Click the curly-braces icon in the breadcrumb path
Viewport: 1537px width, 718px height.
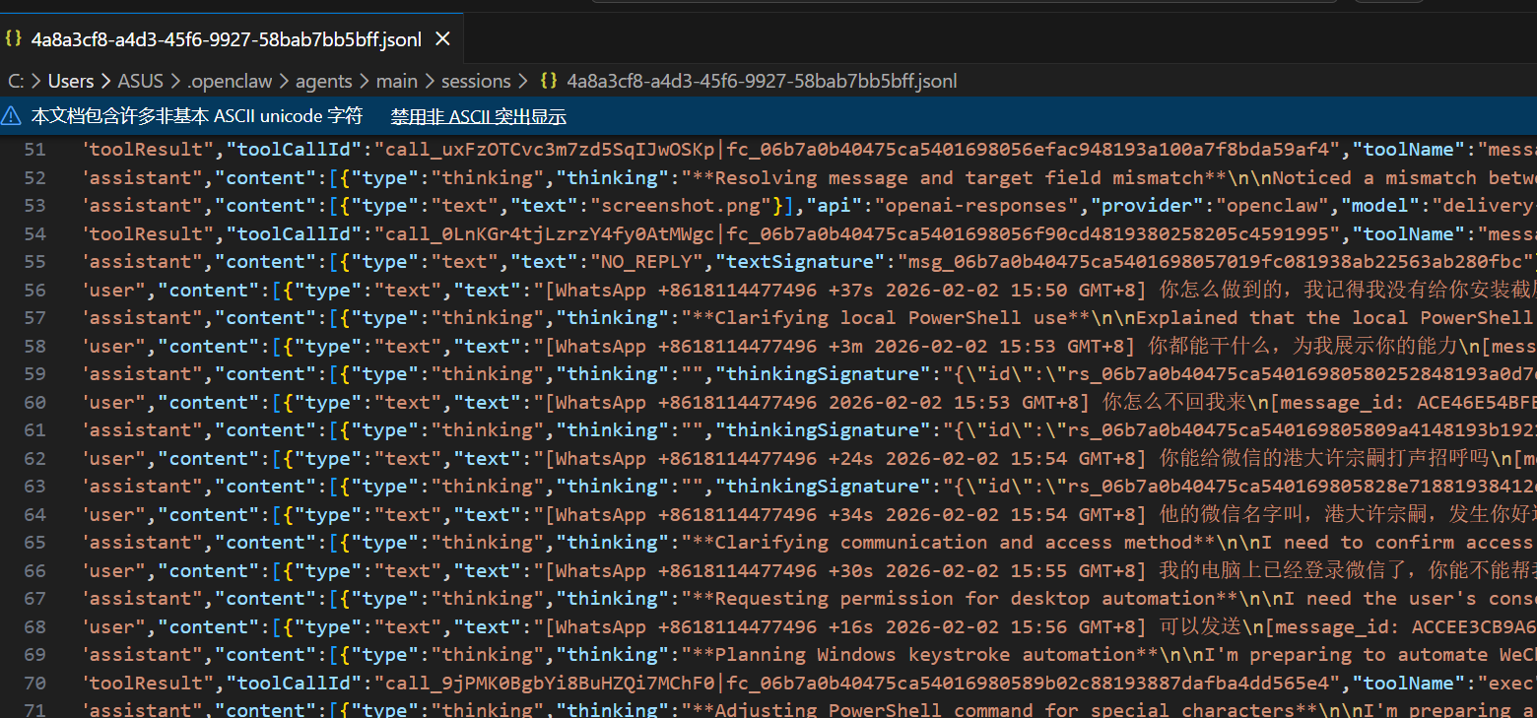[549, 81]
